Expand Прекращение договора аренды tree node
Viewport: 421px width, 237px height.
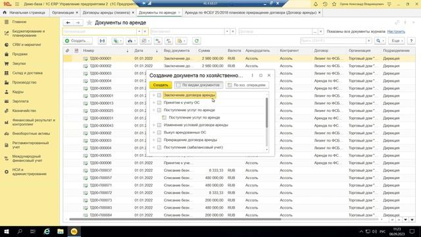(154, 140)
